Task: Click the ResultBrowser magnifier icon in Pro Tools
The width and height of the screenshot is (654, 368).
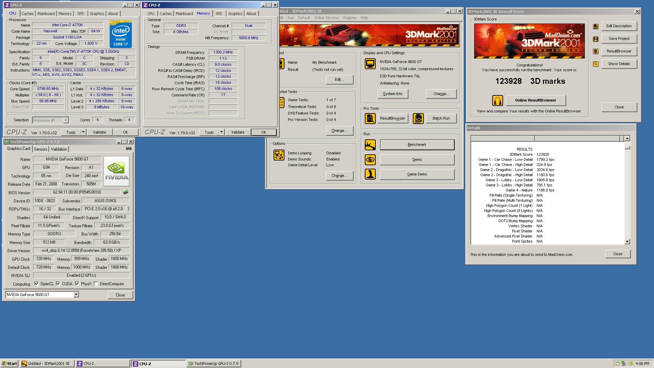Action: tap(370, 119)
